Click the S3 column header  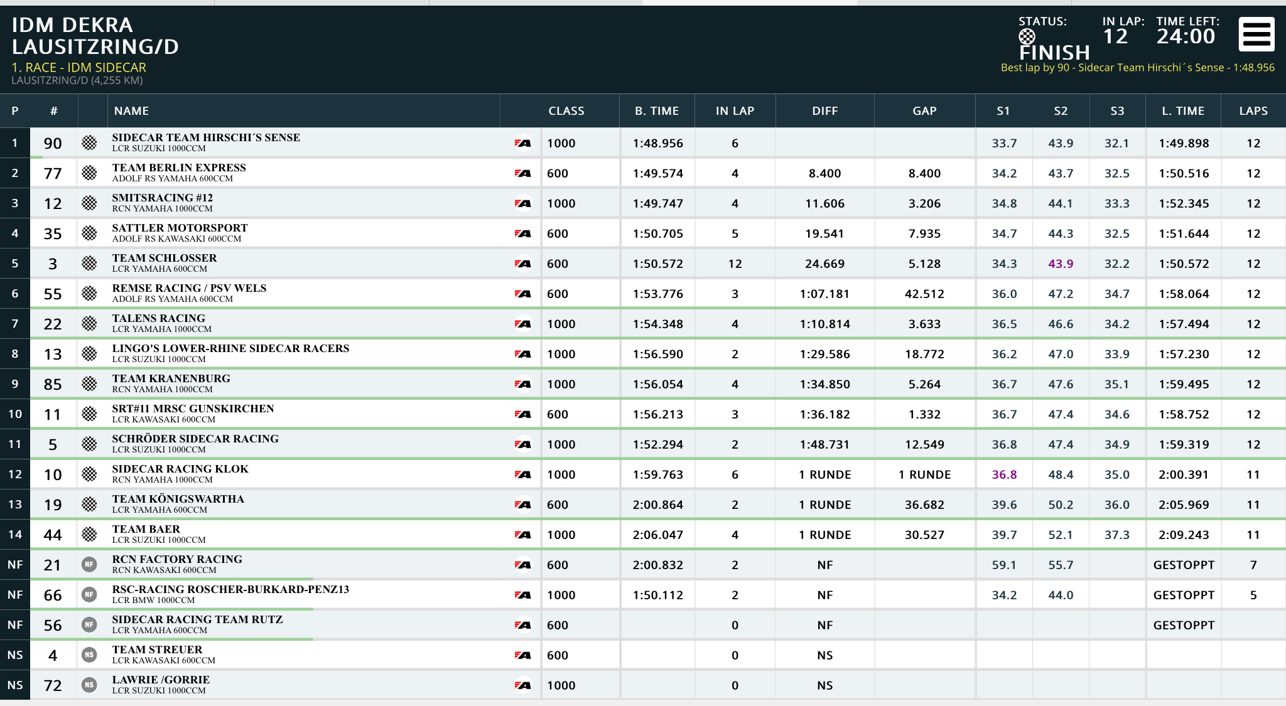(x=1117, y=111)
